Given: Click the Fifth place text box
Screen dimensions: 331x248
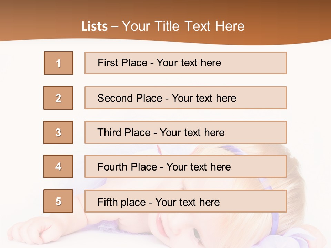Looking at the screenshot, I should 185,201.
